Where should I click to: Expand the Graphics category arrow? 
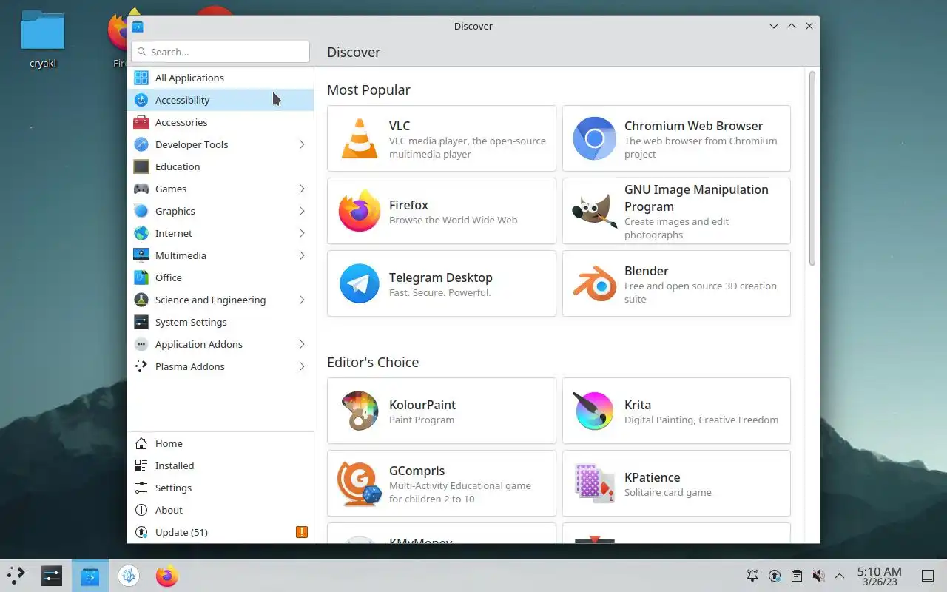click(x=302, y=211)
